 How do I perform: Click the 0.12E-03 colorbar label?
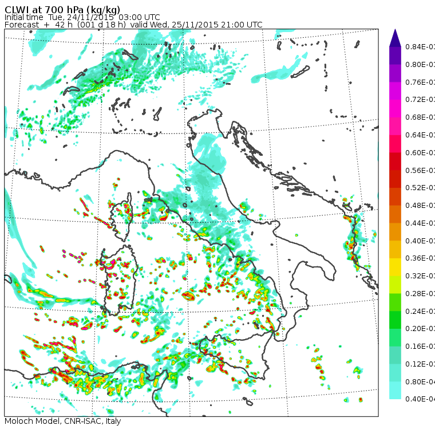point(420,364)
